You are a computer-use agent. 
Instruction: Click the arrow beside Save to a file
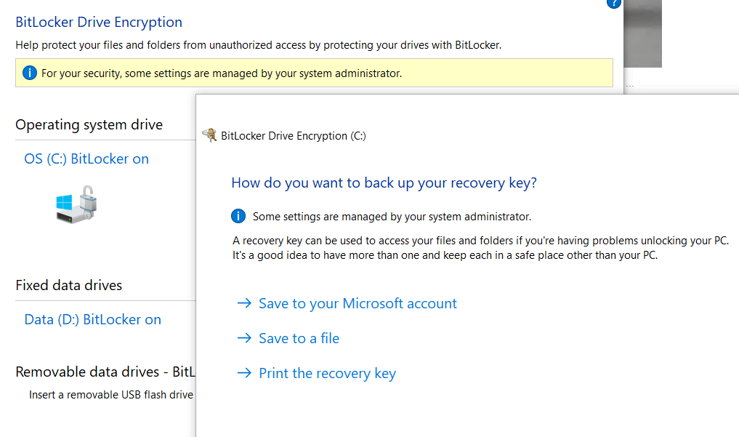[244, 338]
